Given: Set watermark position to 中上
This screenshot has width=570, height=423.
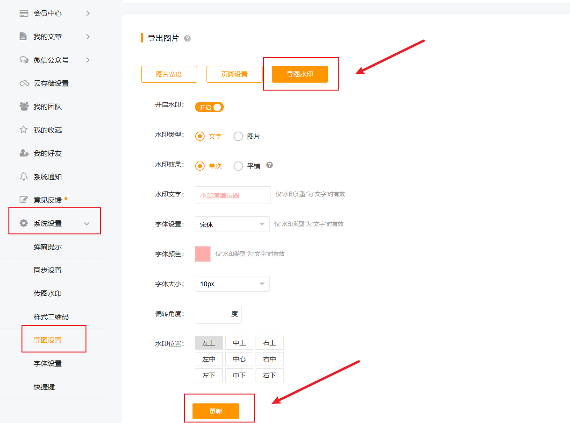Looking at the screenshot, I should [x=239, y=343].
